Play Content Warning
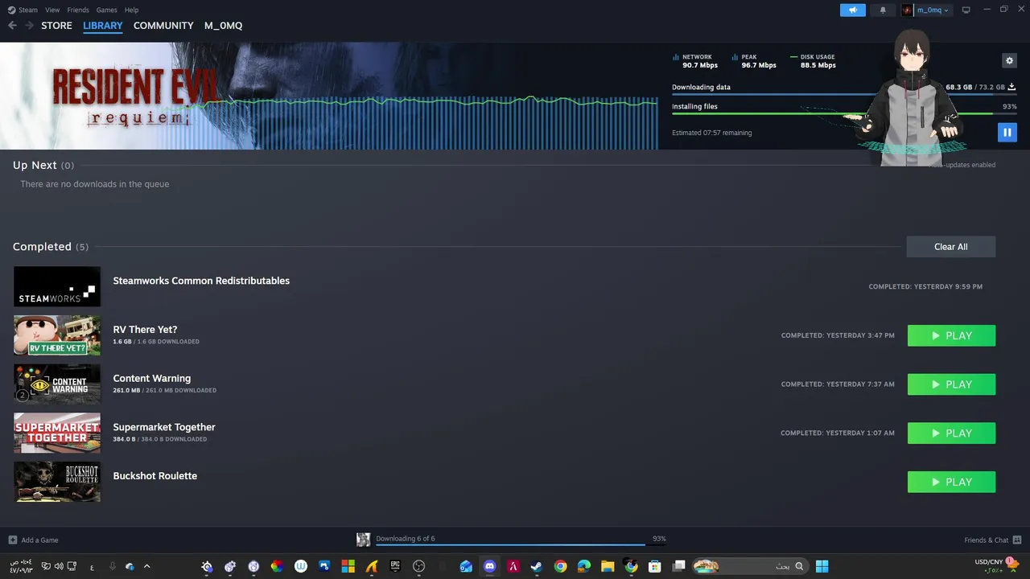The image size is (1030, 579). (951, 384)
